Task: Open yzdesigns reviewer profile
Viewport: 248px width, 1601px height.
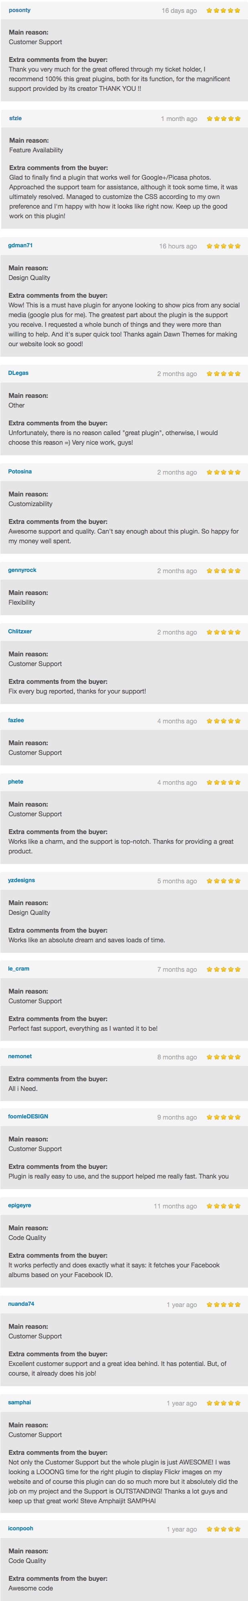Action: point(22,880)
